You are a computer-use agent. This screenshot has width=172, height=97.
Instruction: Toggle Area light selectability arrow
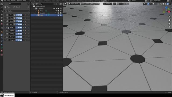[x=56, y=11]
